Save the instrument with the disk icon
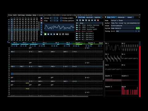This screenshot has width=148, height=111. tap(86, 20)
